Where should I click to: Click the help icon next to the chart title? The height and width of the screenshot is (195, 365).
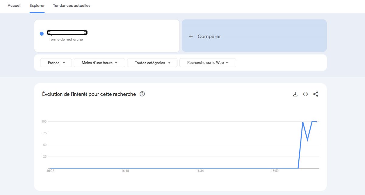[x=142, y=94]
